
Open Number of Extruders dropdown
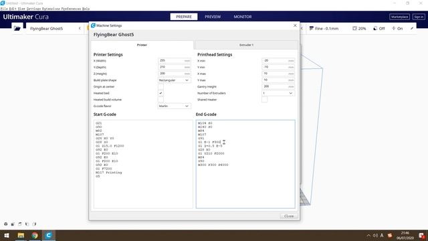pos(278,93)
